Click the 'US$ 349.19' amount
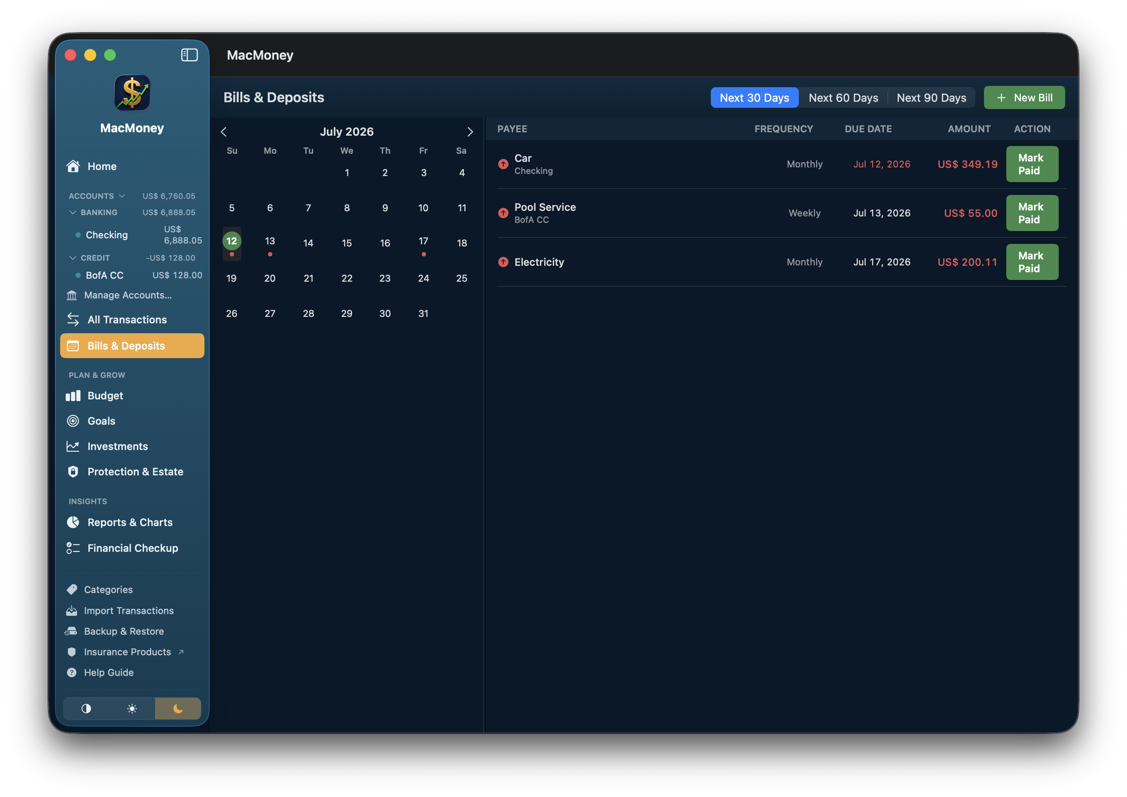Viewport: 1127px width, 797px height. pyautogui.click(x=967, y=164)
